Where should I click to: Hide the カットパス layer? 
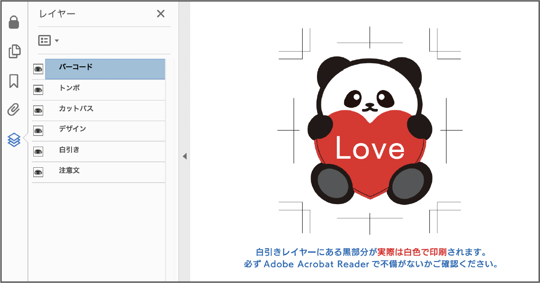click(x=38, y=110)
